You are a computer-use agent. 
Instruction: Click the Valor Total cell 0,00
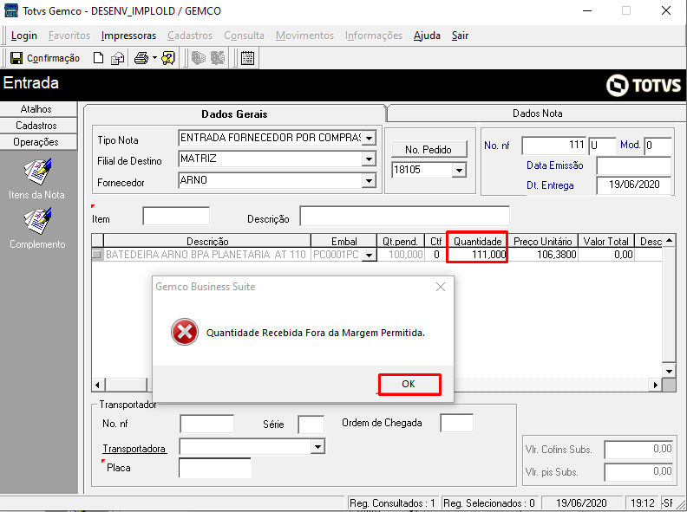(606, 254)
